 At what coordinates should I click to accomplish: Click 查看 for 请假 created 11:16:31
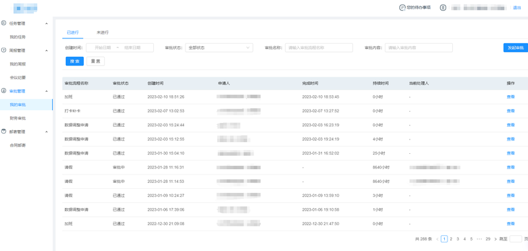coord(510,167)
